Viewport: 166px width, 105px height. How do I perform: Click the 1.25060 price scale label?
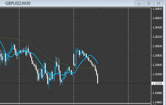pos(157,93)
